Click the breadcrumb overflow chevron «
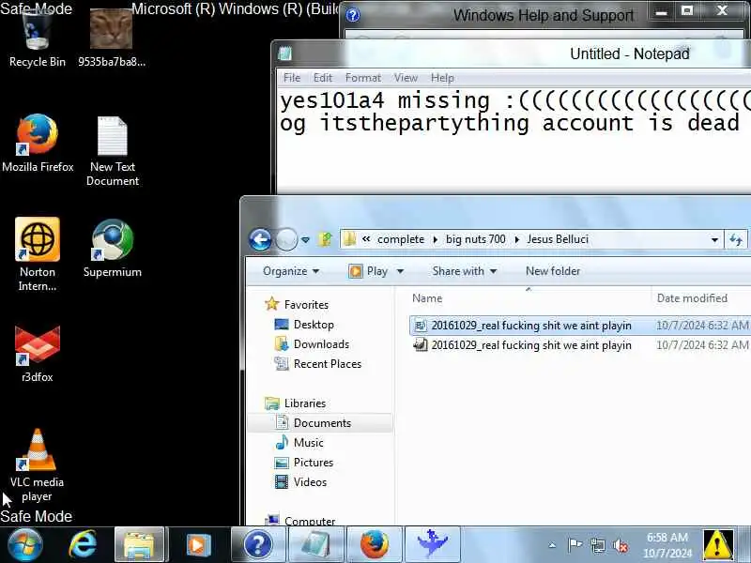The image size is (751, 563). pyautogui.click(x=366, y=239)
